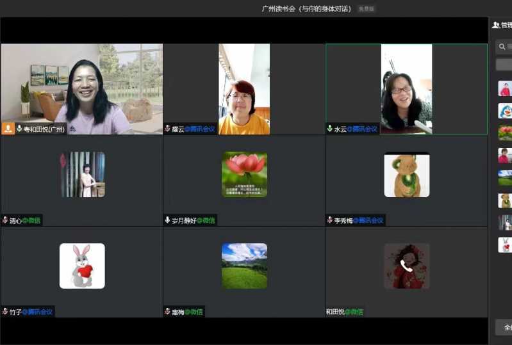The width and height of the screenshot is (512, 345).
Task: Click muted microphone icon beside 竹子
Action: [5, 312]
